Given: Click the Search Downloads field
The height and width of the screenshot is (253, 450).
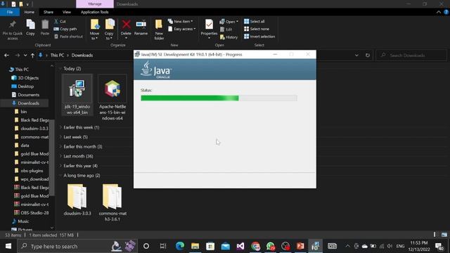Looking at the screenshot, I should point(411,55).
